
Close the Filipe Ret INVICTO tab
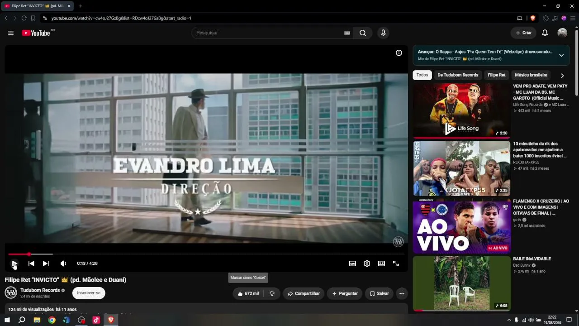69,6
